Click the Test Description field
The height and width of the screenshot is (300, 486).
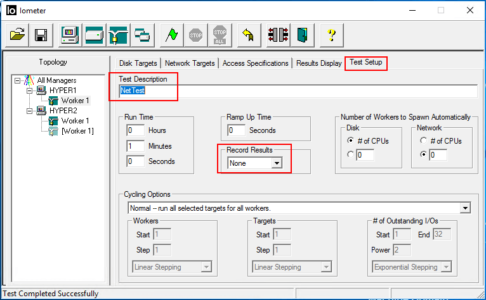click(x=298, y=91)
